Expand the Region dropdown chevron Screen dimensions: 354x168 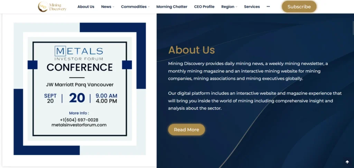click(x=236, y=7)
